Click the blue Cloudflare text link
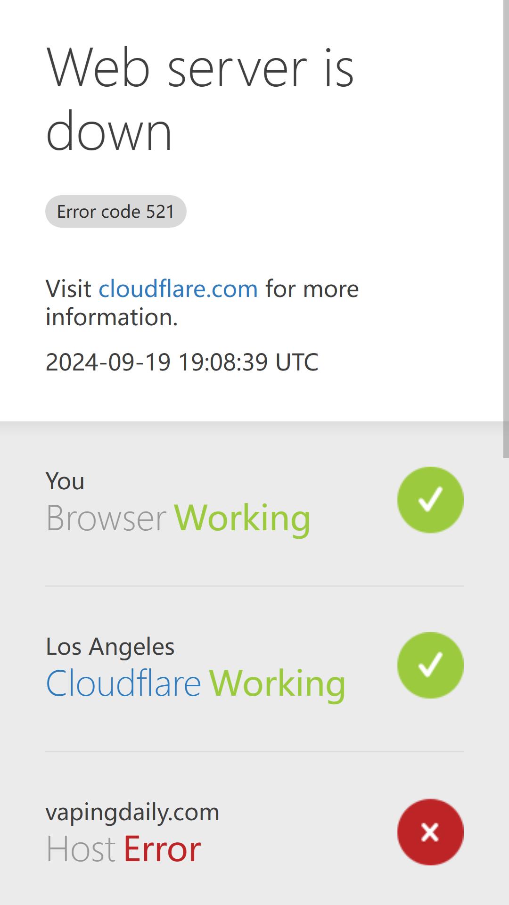This screenshot has height=905, width=509. coord(123,683)
